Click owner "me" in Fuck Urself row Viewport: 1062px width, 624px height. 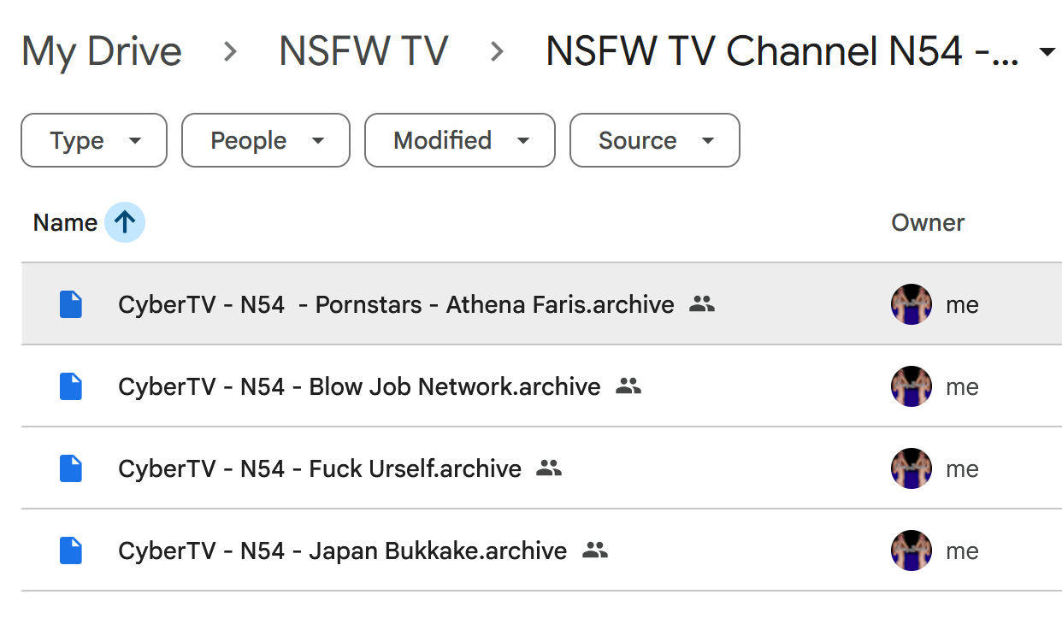tap(962, 469)
